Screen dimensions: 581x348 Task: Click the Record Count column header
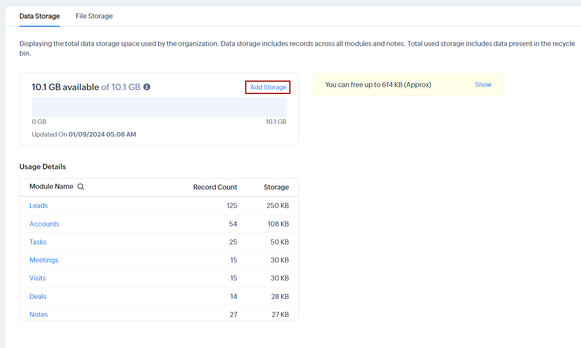(215, 187)
